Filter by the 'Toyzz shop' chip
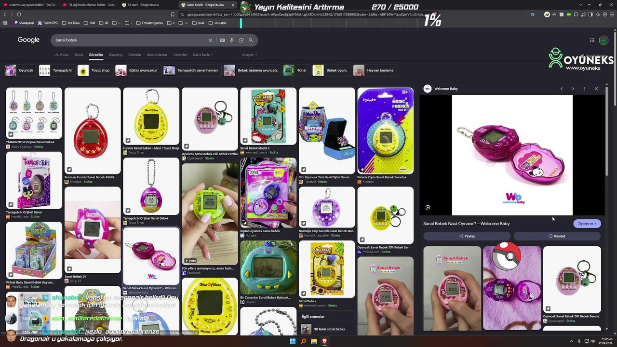 [94, 70]
